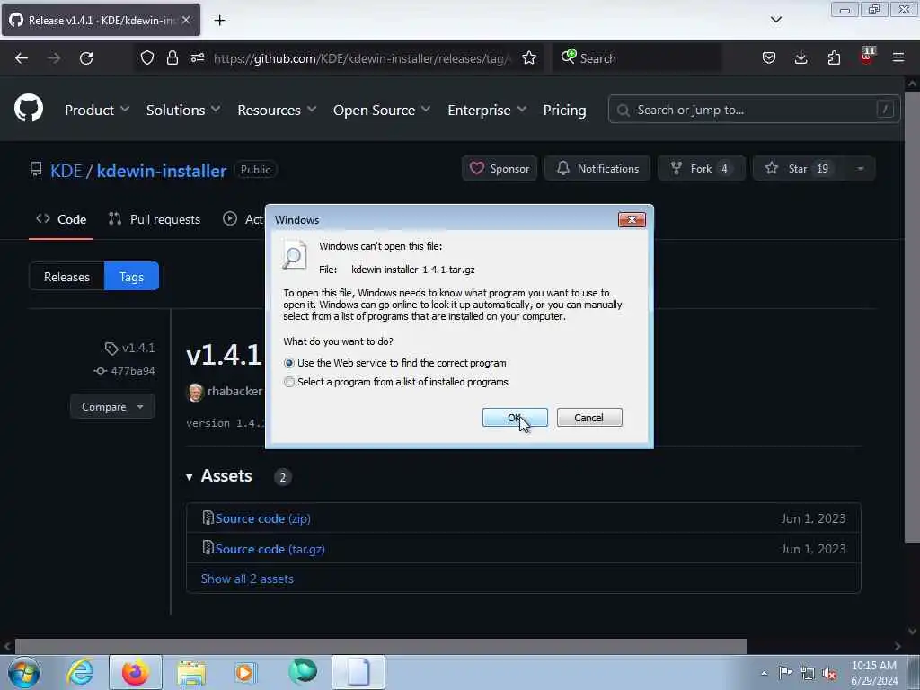Confirm the dialog with OK
920x690 pixels.
click(x=515, y=418)
